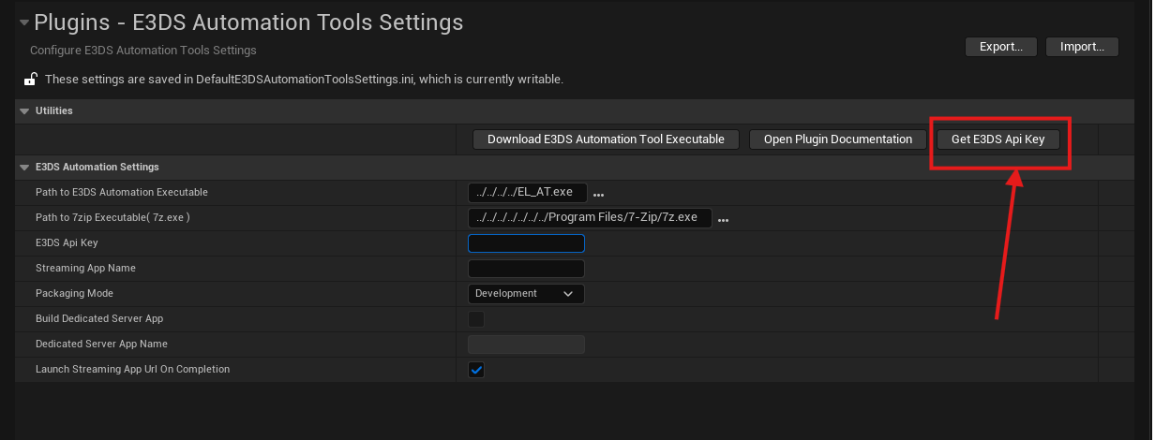Click the Export... button
Image resolution: width=1155 pixels, height=440 pixels.
click(1000, 47)
